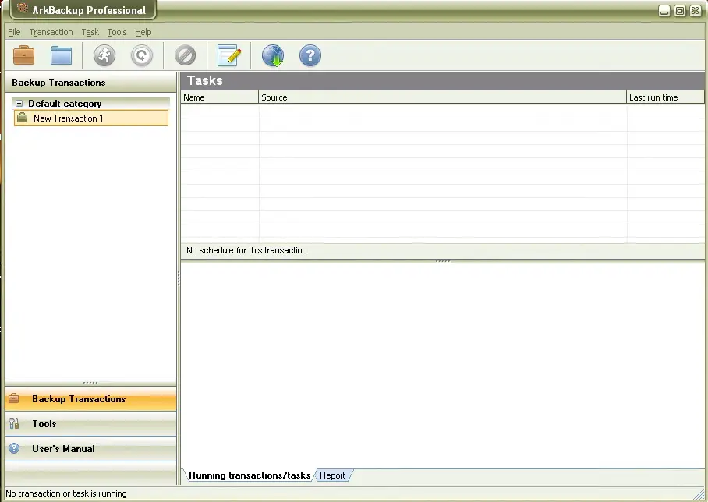Viewport: 708px width, 502px height.
Task: Open User's Manual navigation pane button
Action: click(90, 449)
